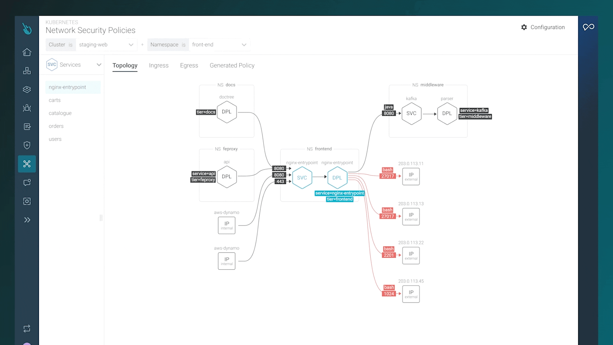The width and height of the screenshot is (613, 345).
Task: Click the stacked layers sidebar icon
Action: click(27, 89)
